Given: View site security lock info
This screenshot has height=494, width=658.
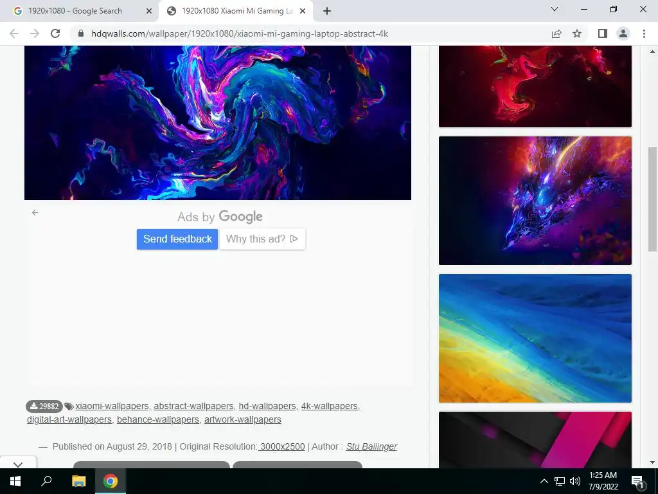Looking at the screenshot, I should point(81,33).
